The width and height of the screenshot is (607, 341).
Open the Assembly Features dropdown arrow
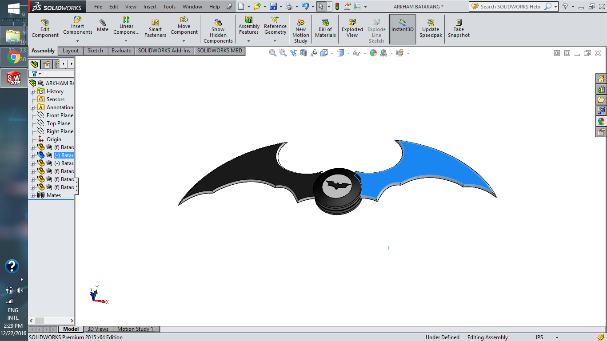(x=249, y=41)
